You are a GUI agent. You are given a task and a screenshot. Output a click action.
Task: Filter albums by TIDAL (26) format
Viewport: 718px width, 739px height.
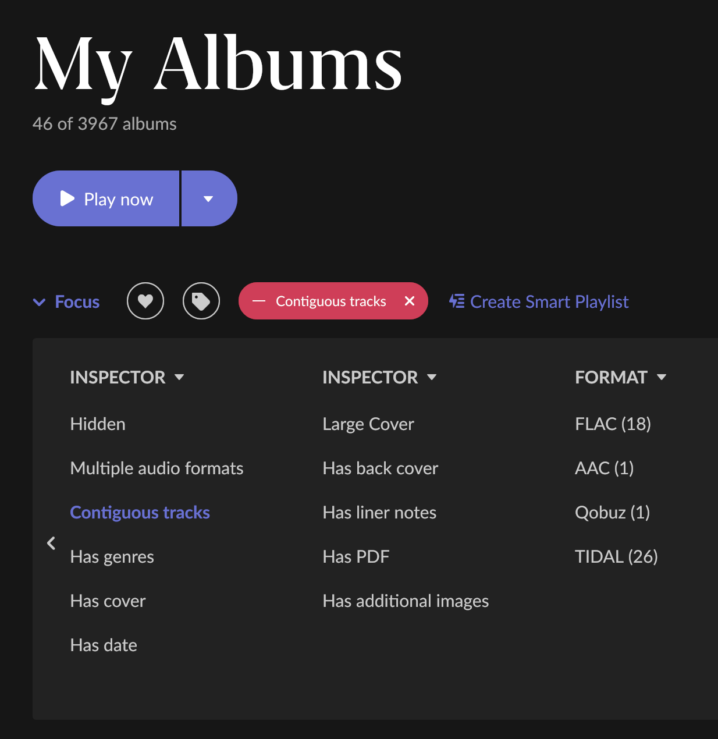coord(616,557)
